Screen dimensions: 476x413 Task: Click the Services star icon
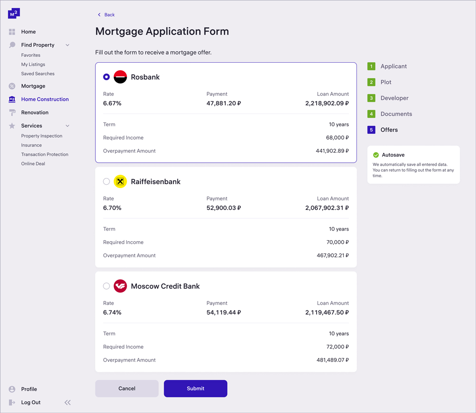[12, 126]
